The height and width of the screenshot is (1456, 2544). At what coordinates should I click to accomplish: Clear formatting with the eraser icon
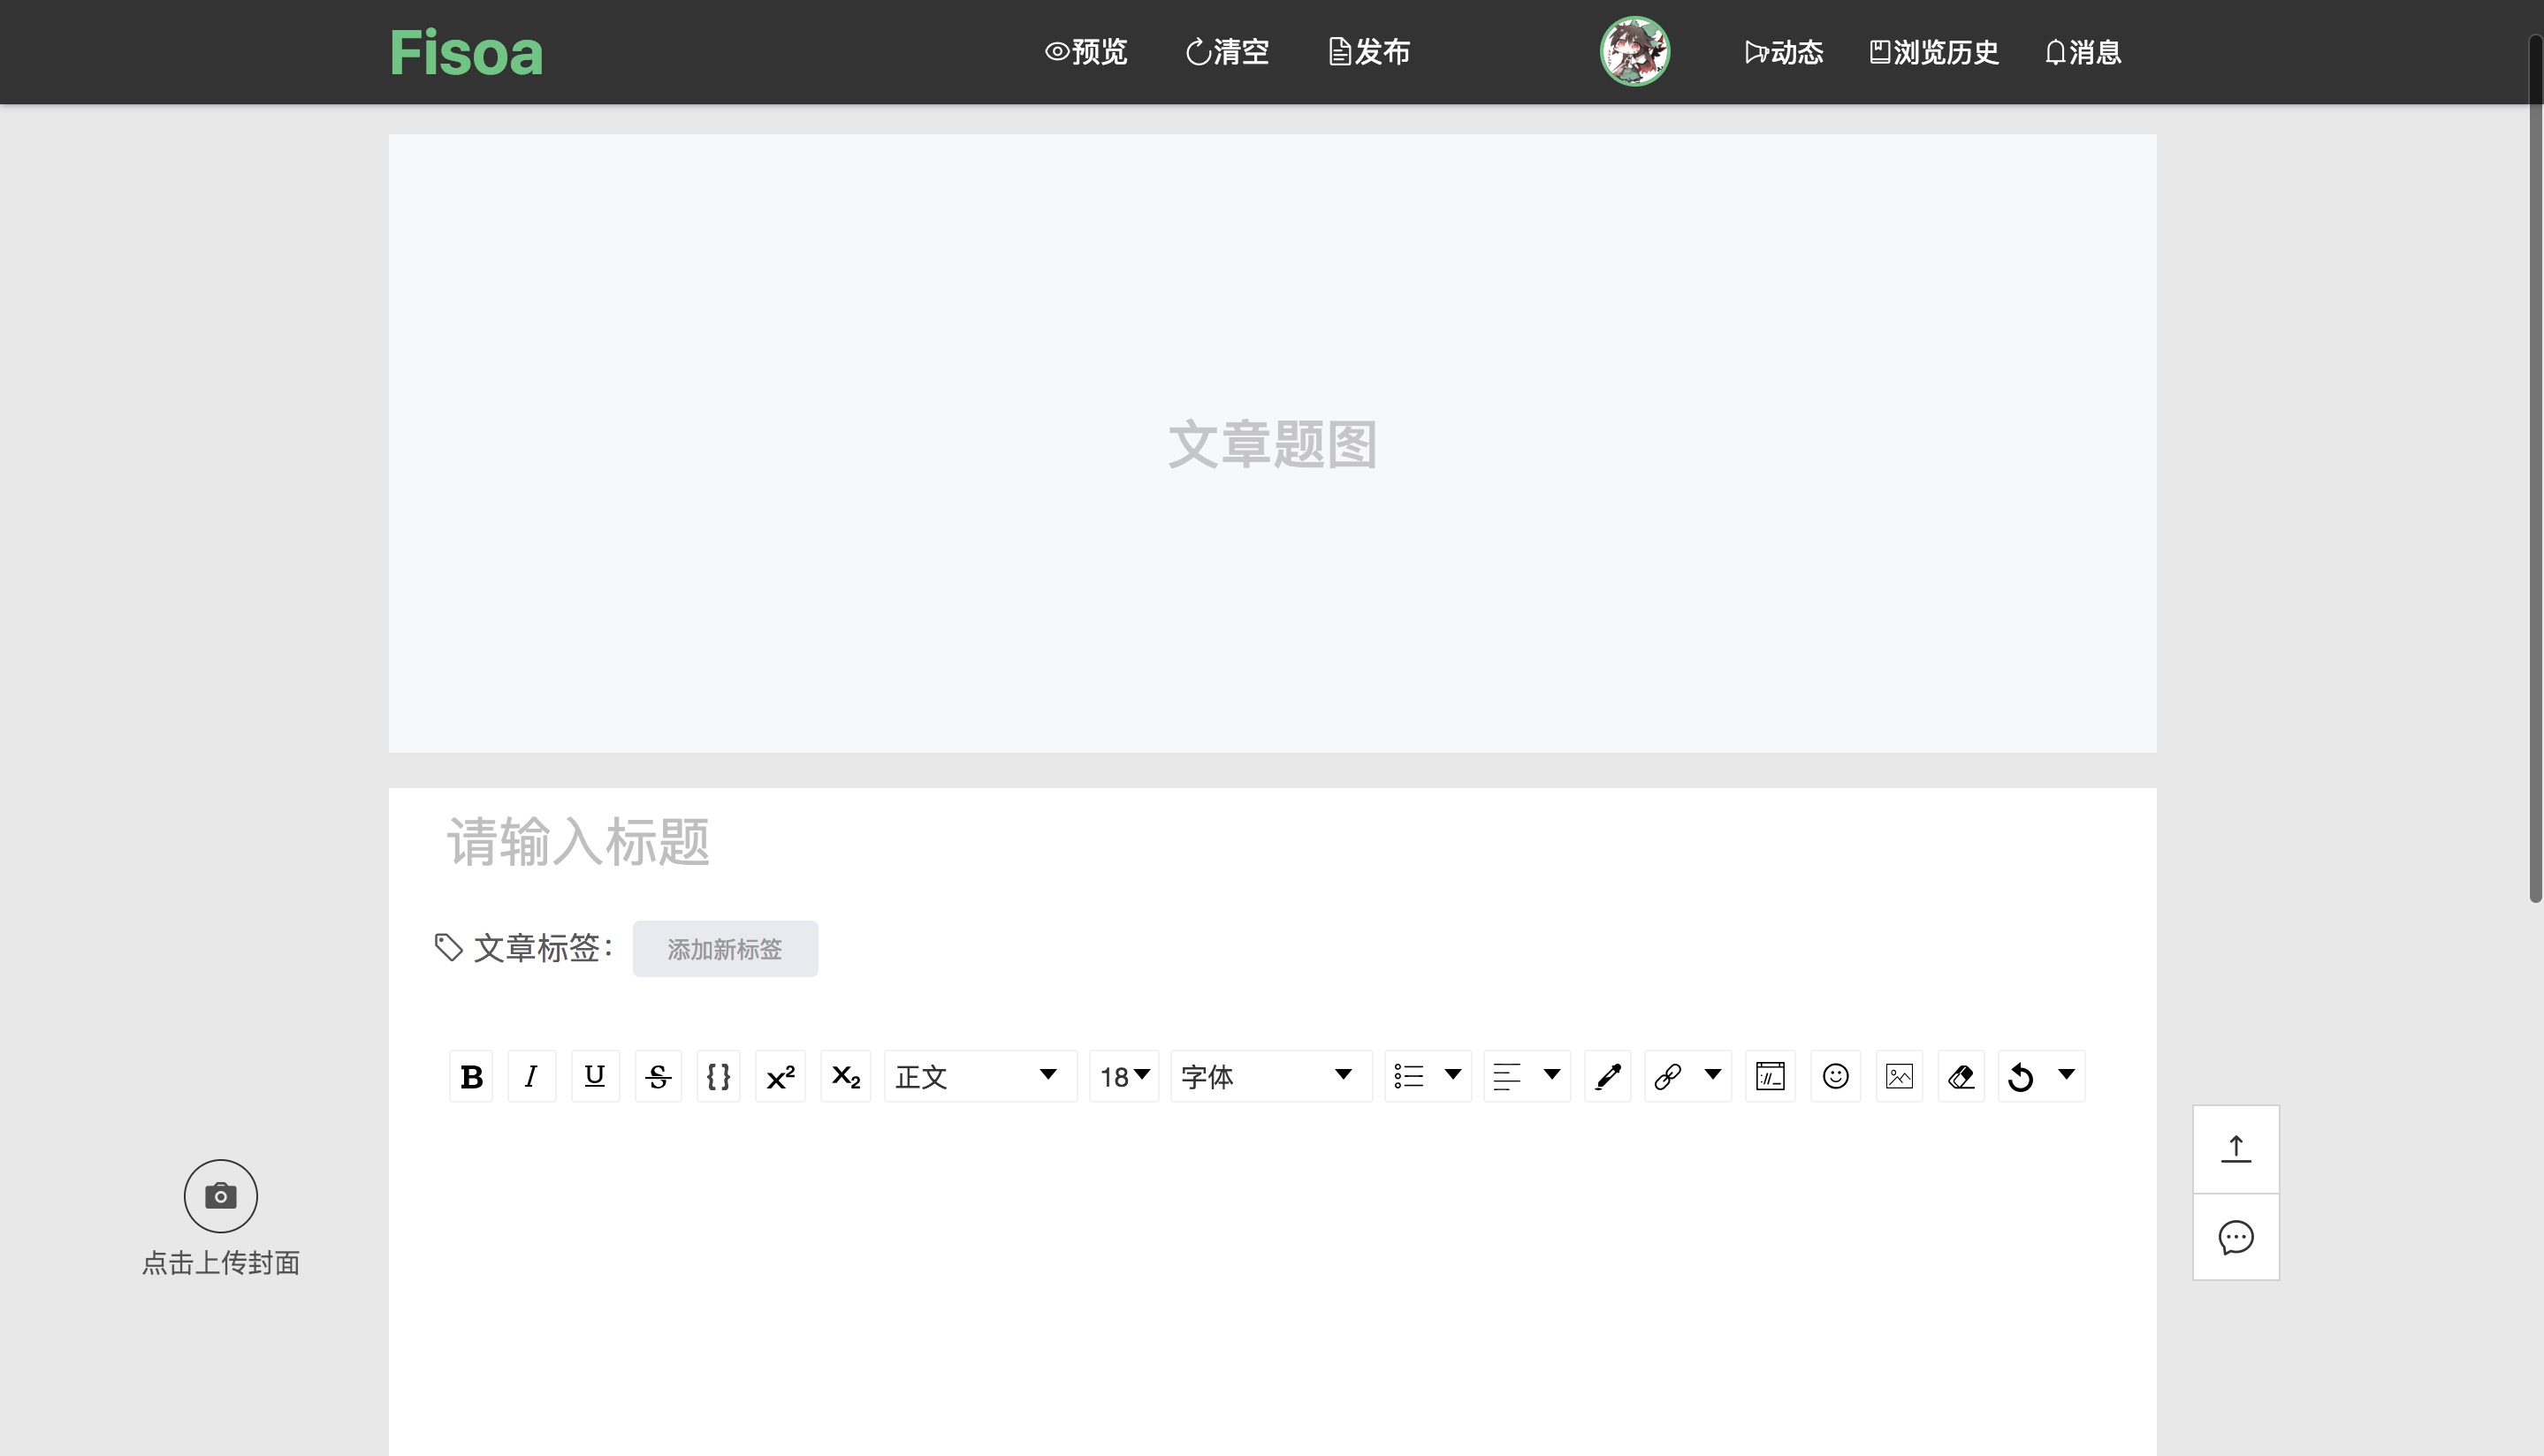(1961, 1077)
